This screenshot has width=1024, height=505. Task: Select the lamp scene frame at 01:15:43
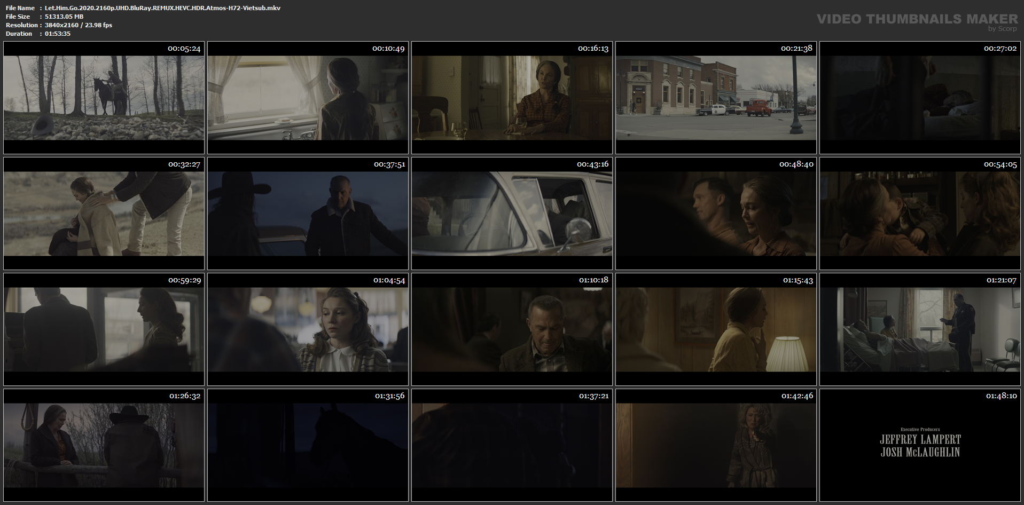point(716,329)
